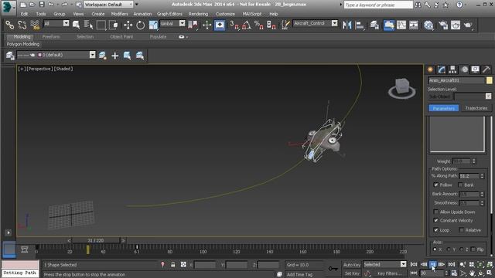
Task: Open the Render Setup icon
Action: pos(443,25)
